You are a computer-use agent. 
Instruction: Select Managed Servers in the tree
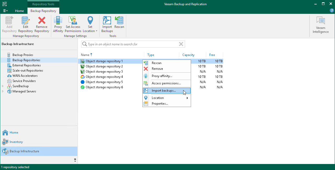pyautogui.click(x=24, y=91)
